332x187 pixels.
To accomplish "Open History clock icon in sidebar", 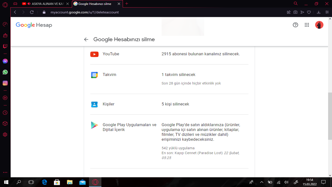I will coord(5,113).
